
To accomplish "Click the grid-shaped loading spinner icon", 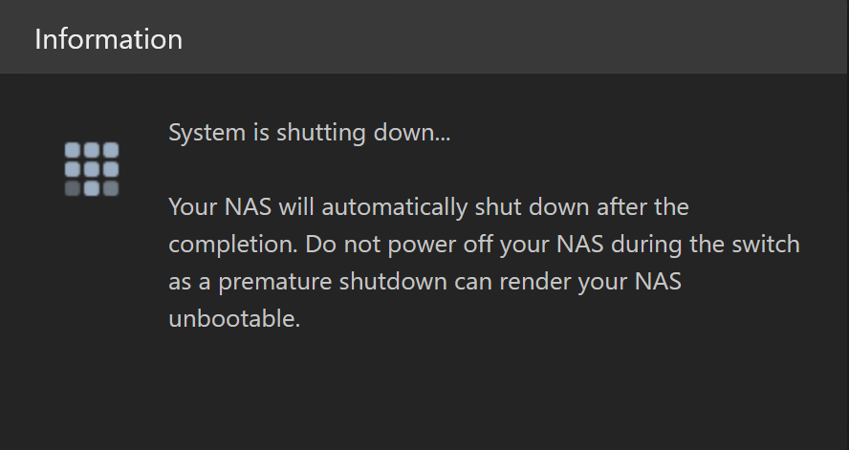I will pos(92,169).
